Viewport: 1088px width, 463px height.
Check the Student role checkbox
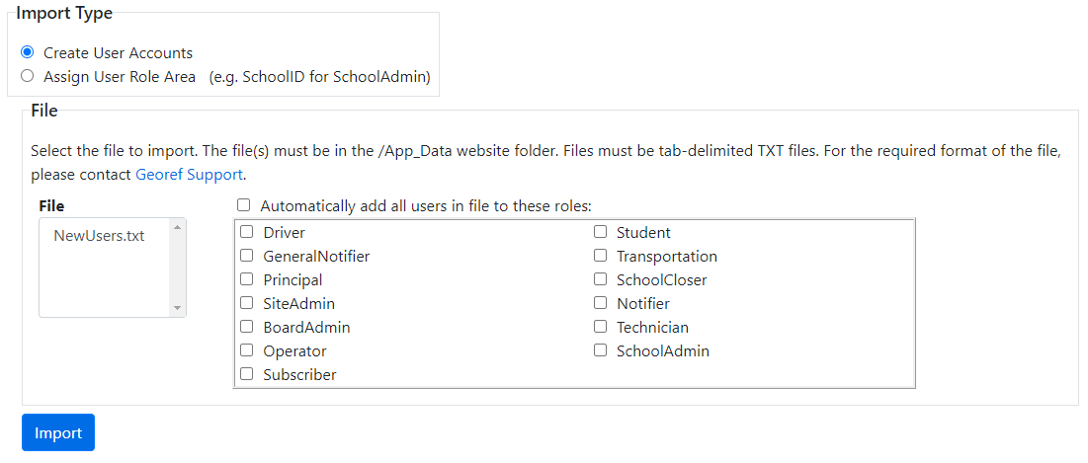tap(600, 233)
